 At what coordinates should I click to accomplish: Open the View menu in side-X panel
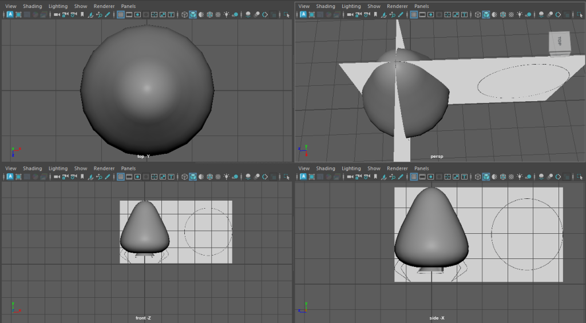point(304,169)
